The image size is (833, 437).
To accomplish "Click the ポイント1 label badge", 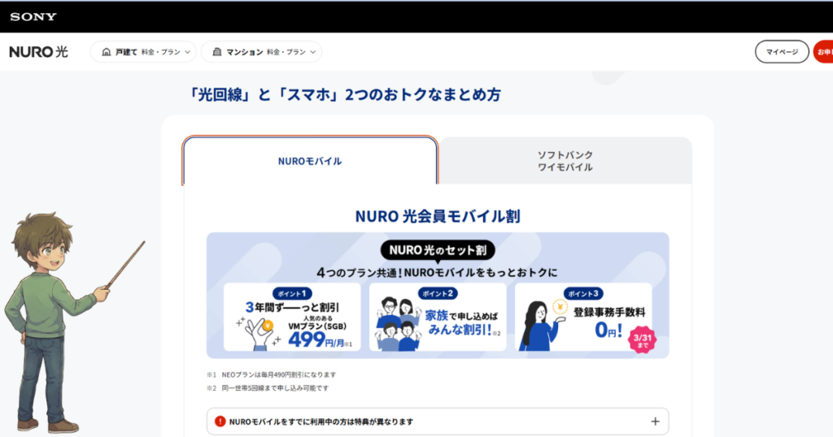I will click(292, 294).
